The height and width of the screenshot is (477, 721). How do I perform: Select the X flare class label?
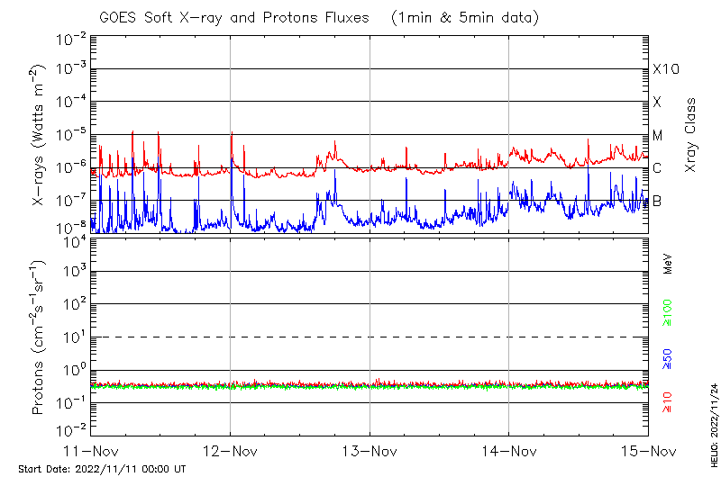[657, 102]
